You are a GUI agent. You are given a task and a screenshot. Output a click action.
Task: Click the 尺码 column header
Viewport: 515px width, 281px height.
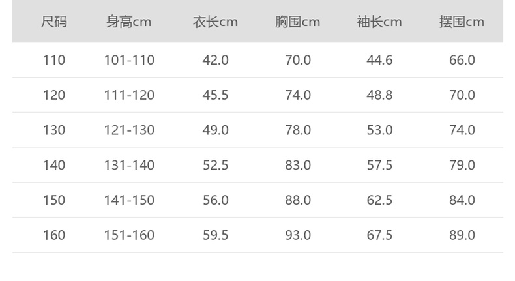click(54, 22)
